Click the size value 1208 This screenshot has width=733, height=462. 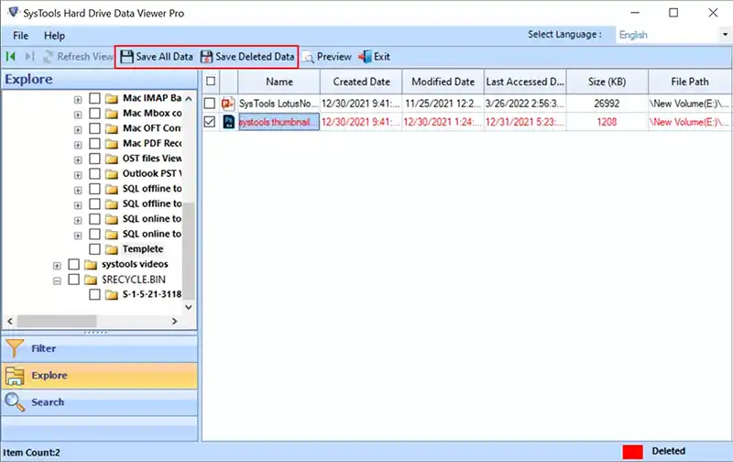pos(607,122)
